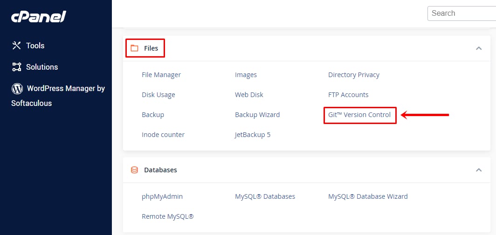Click the Files folder icon
Image resolution: width=496 pixels, height=235 pixels.
pos(135,48)
